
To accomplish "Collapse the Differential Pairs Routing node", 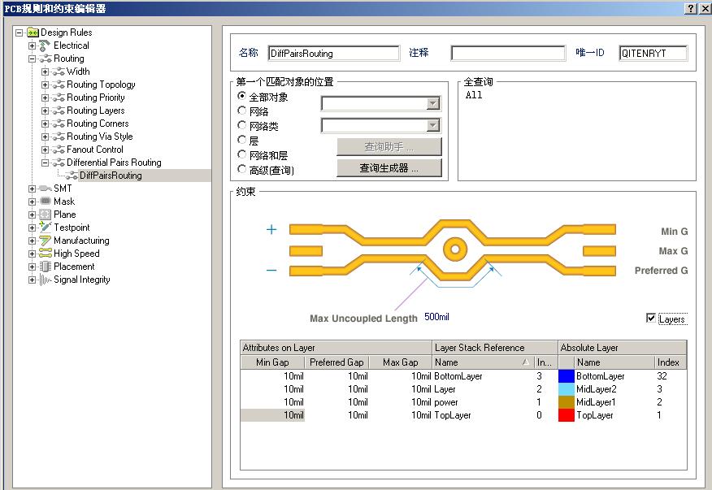I will [45, 163].
